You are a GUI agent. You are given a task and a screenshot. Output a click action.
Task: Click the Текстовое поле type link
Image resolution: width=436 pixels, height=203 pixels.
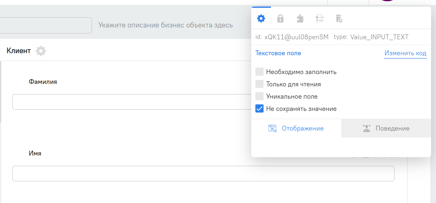pos(278,53)
